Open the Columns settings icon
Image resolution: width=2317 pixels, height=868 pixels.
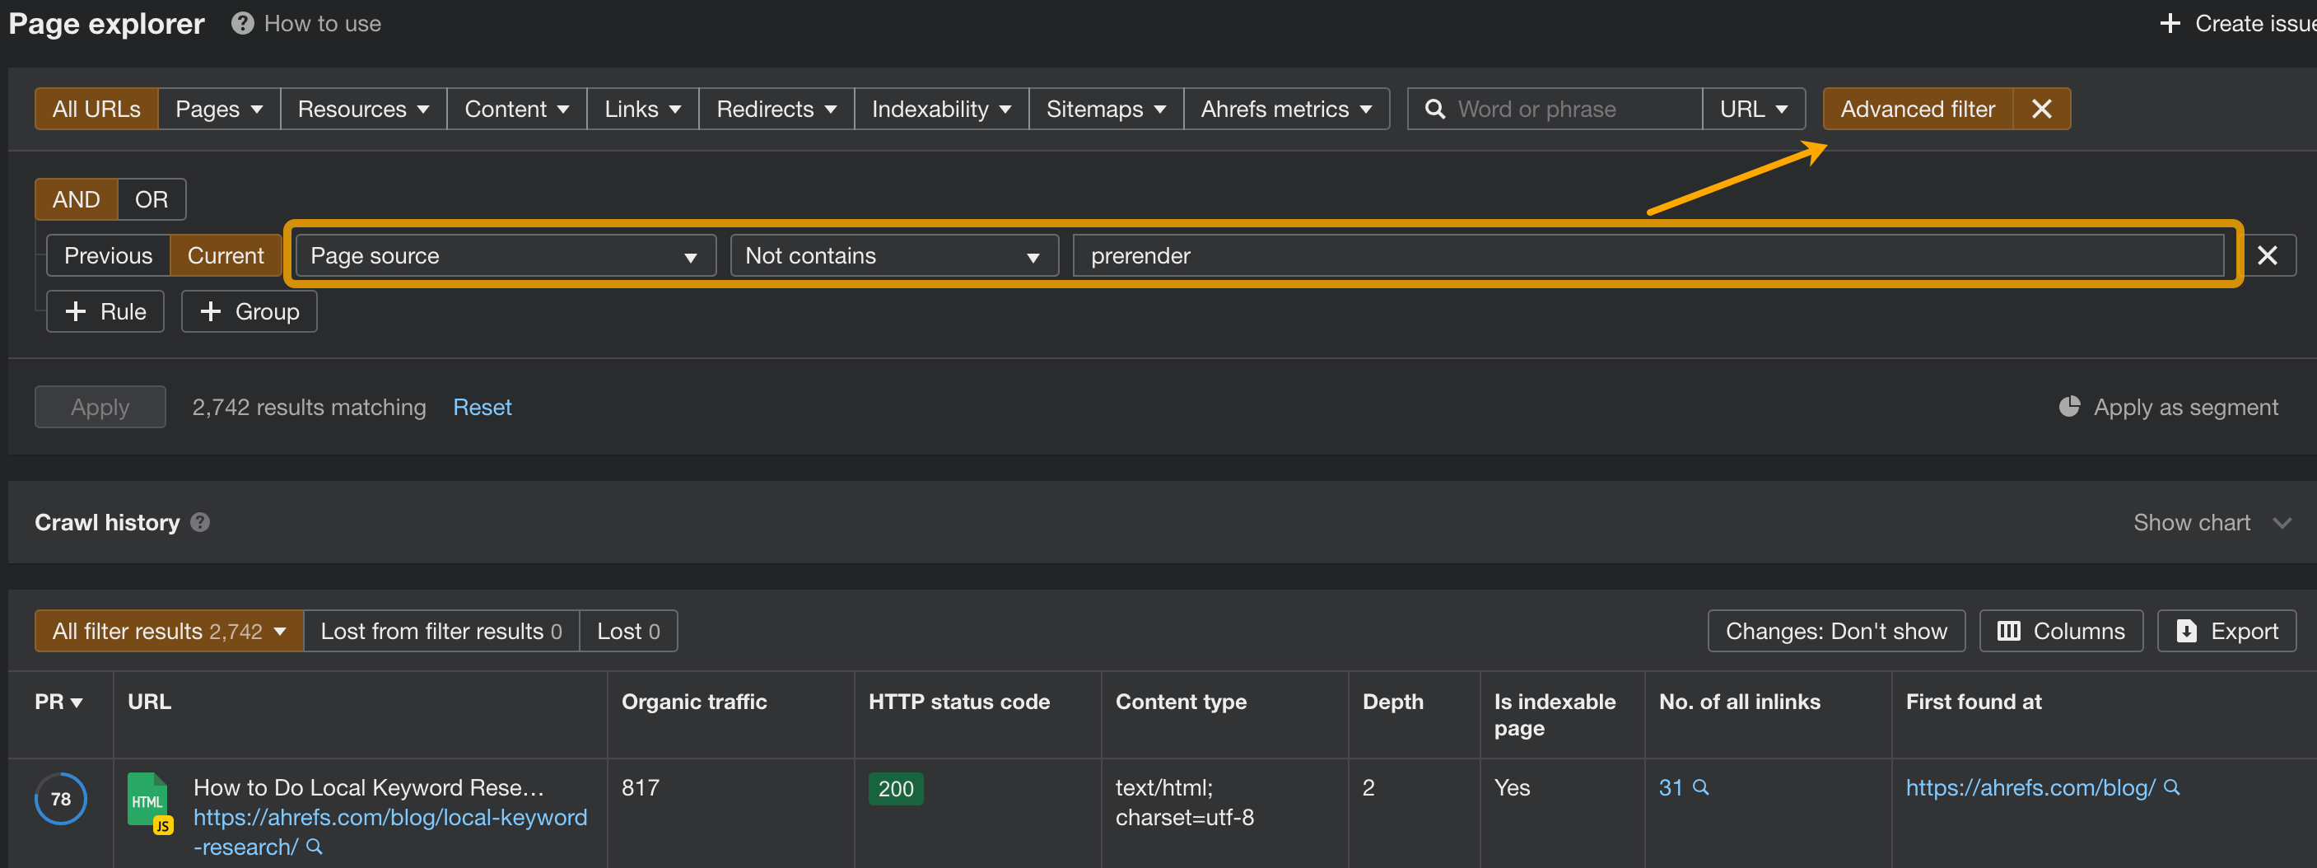[2009, 631]
